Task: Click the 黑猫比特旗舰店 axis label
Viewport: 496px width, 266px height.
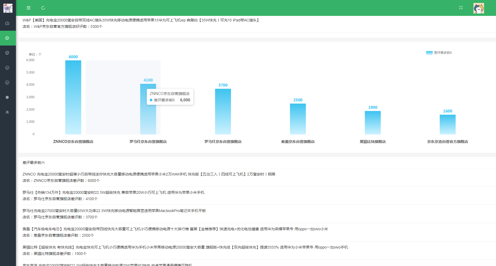Action: point(373,142)
